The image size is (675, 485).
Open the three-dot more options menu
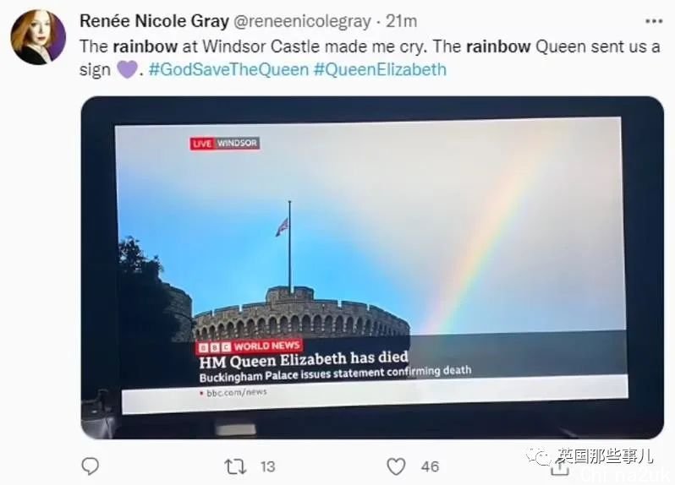(654, 21)
